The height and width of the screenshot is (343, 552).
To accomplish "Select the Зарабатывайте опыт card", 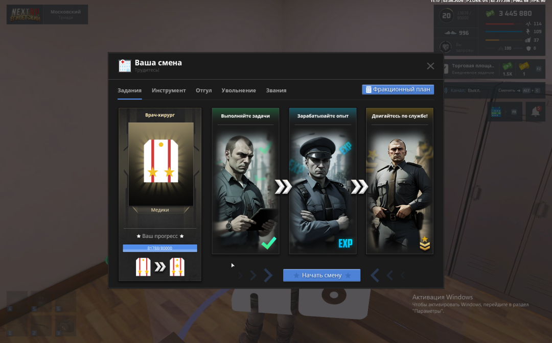I will click(323, 181).
